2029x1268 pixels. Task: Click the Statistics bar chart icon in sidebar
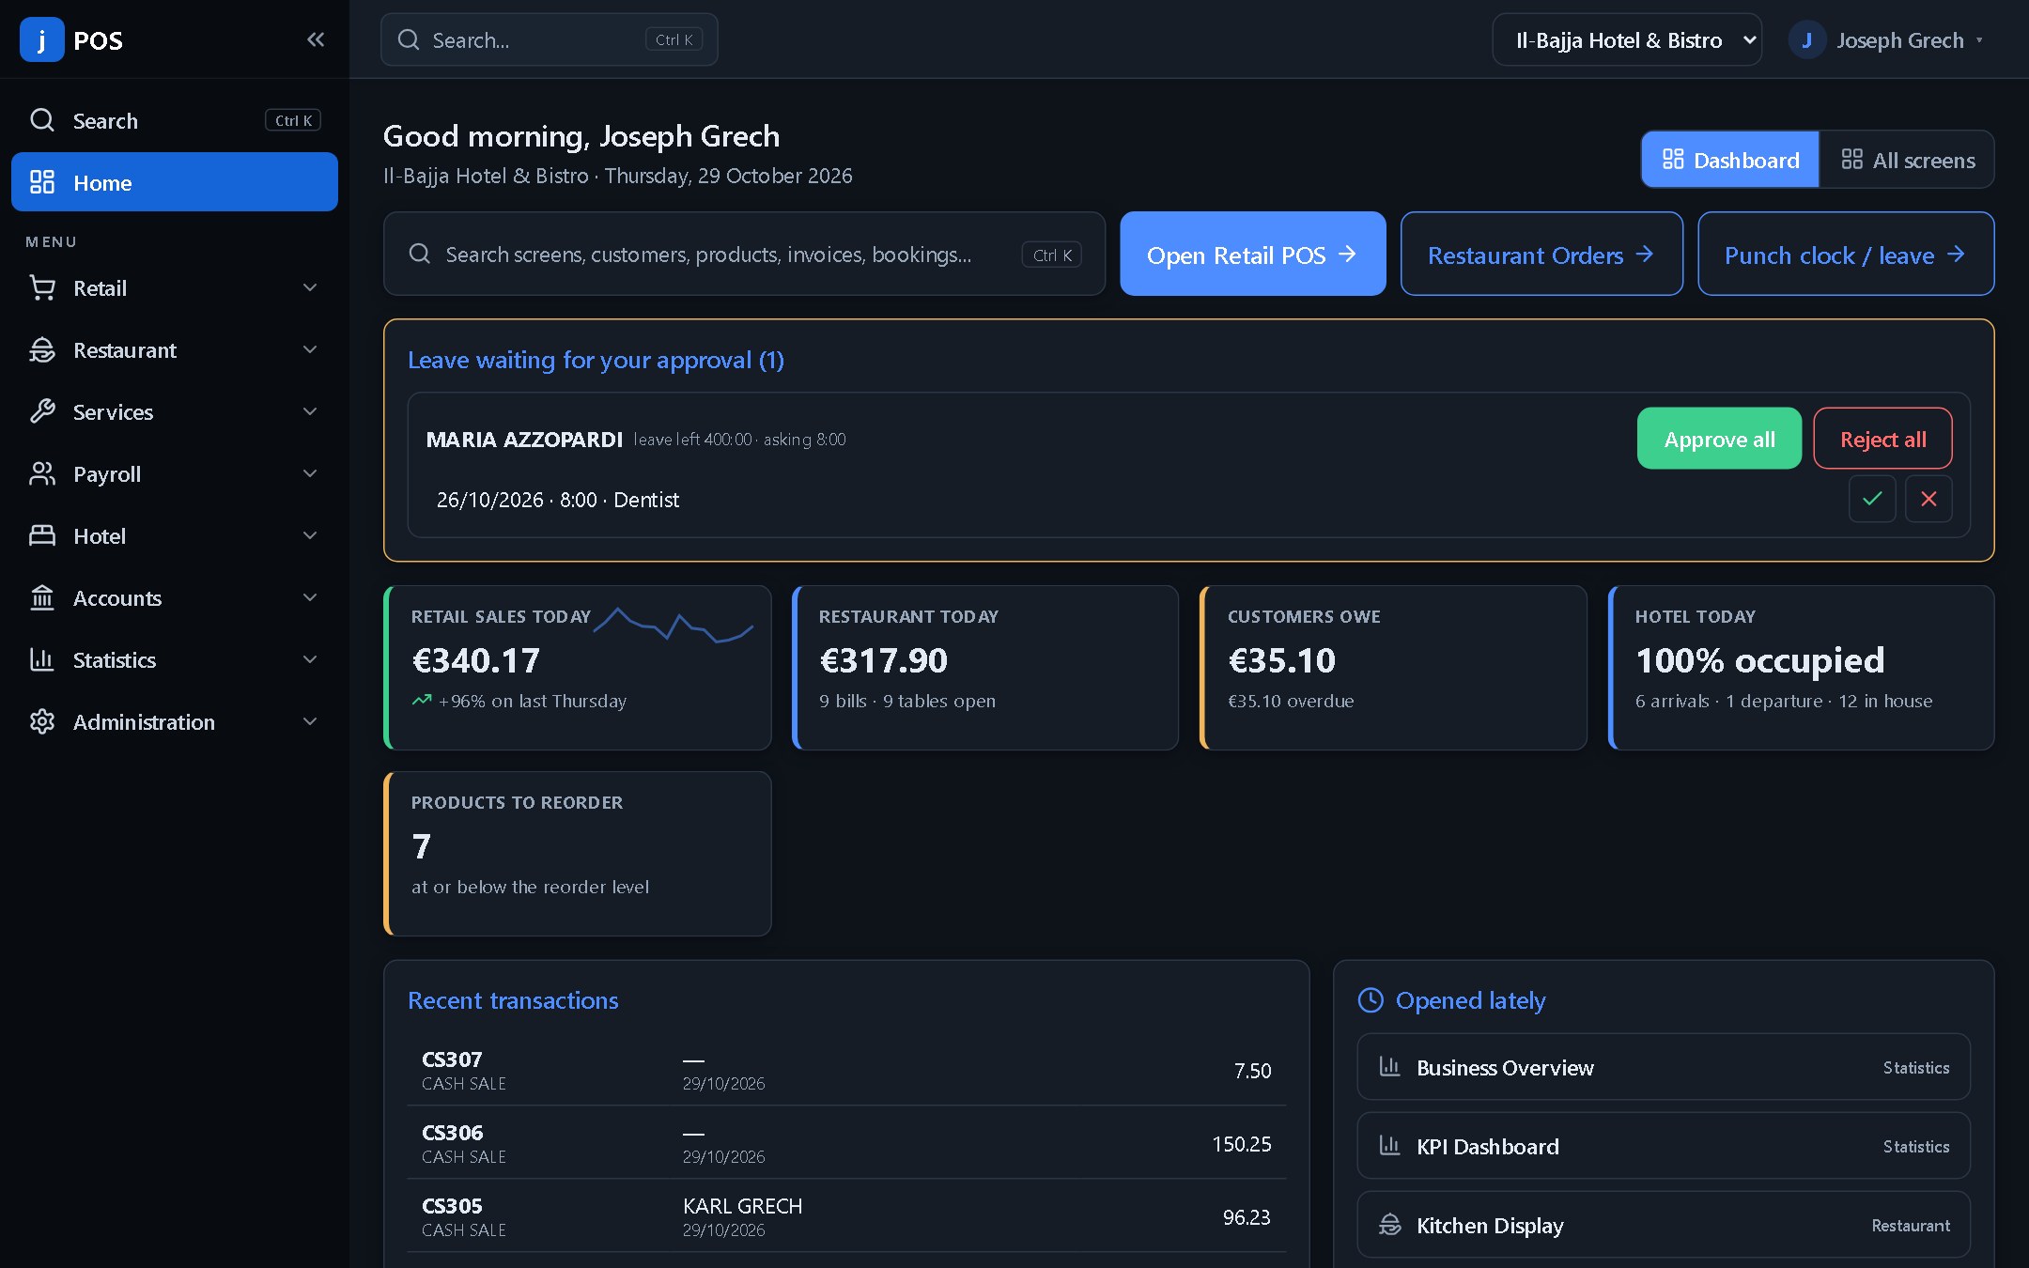click(42, 660)
